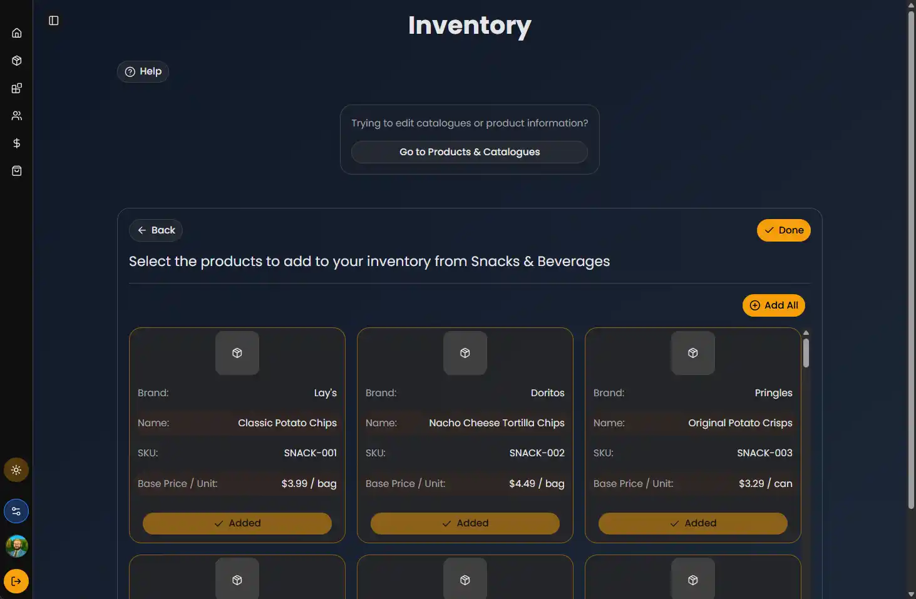Click the orange logout icon
The height and width of the screenshot is (599, 916).
16,581
